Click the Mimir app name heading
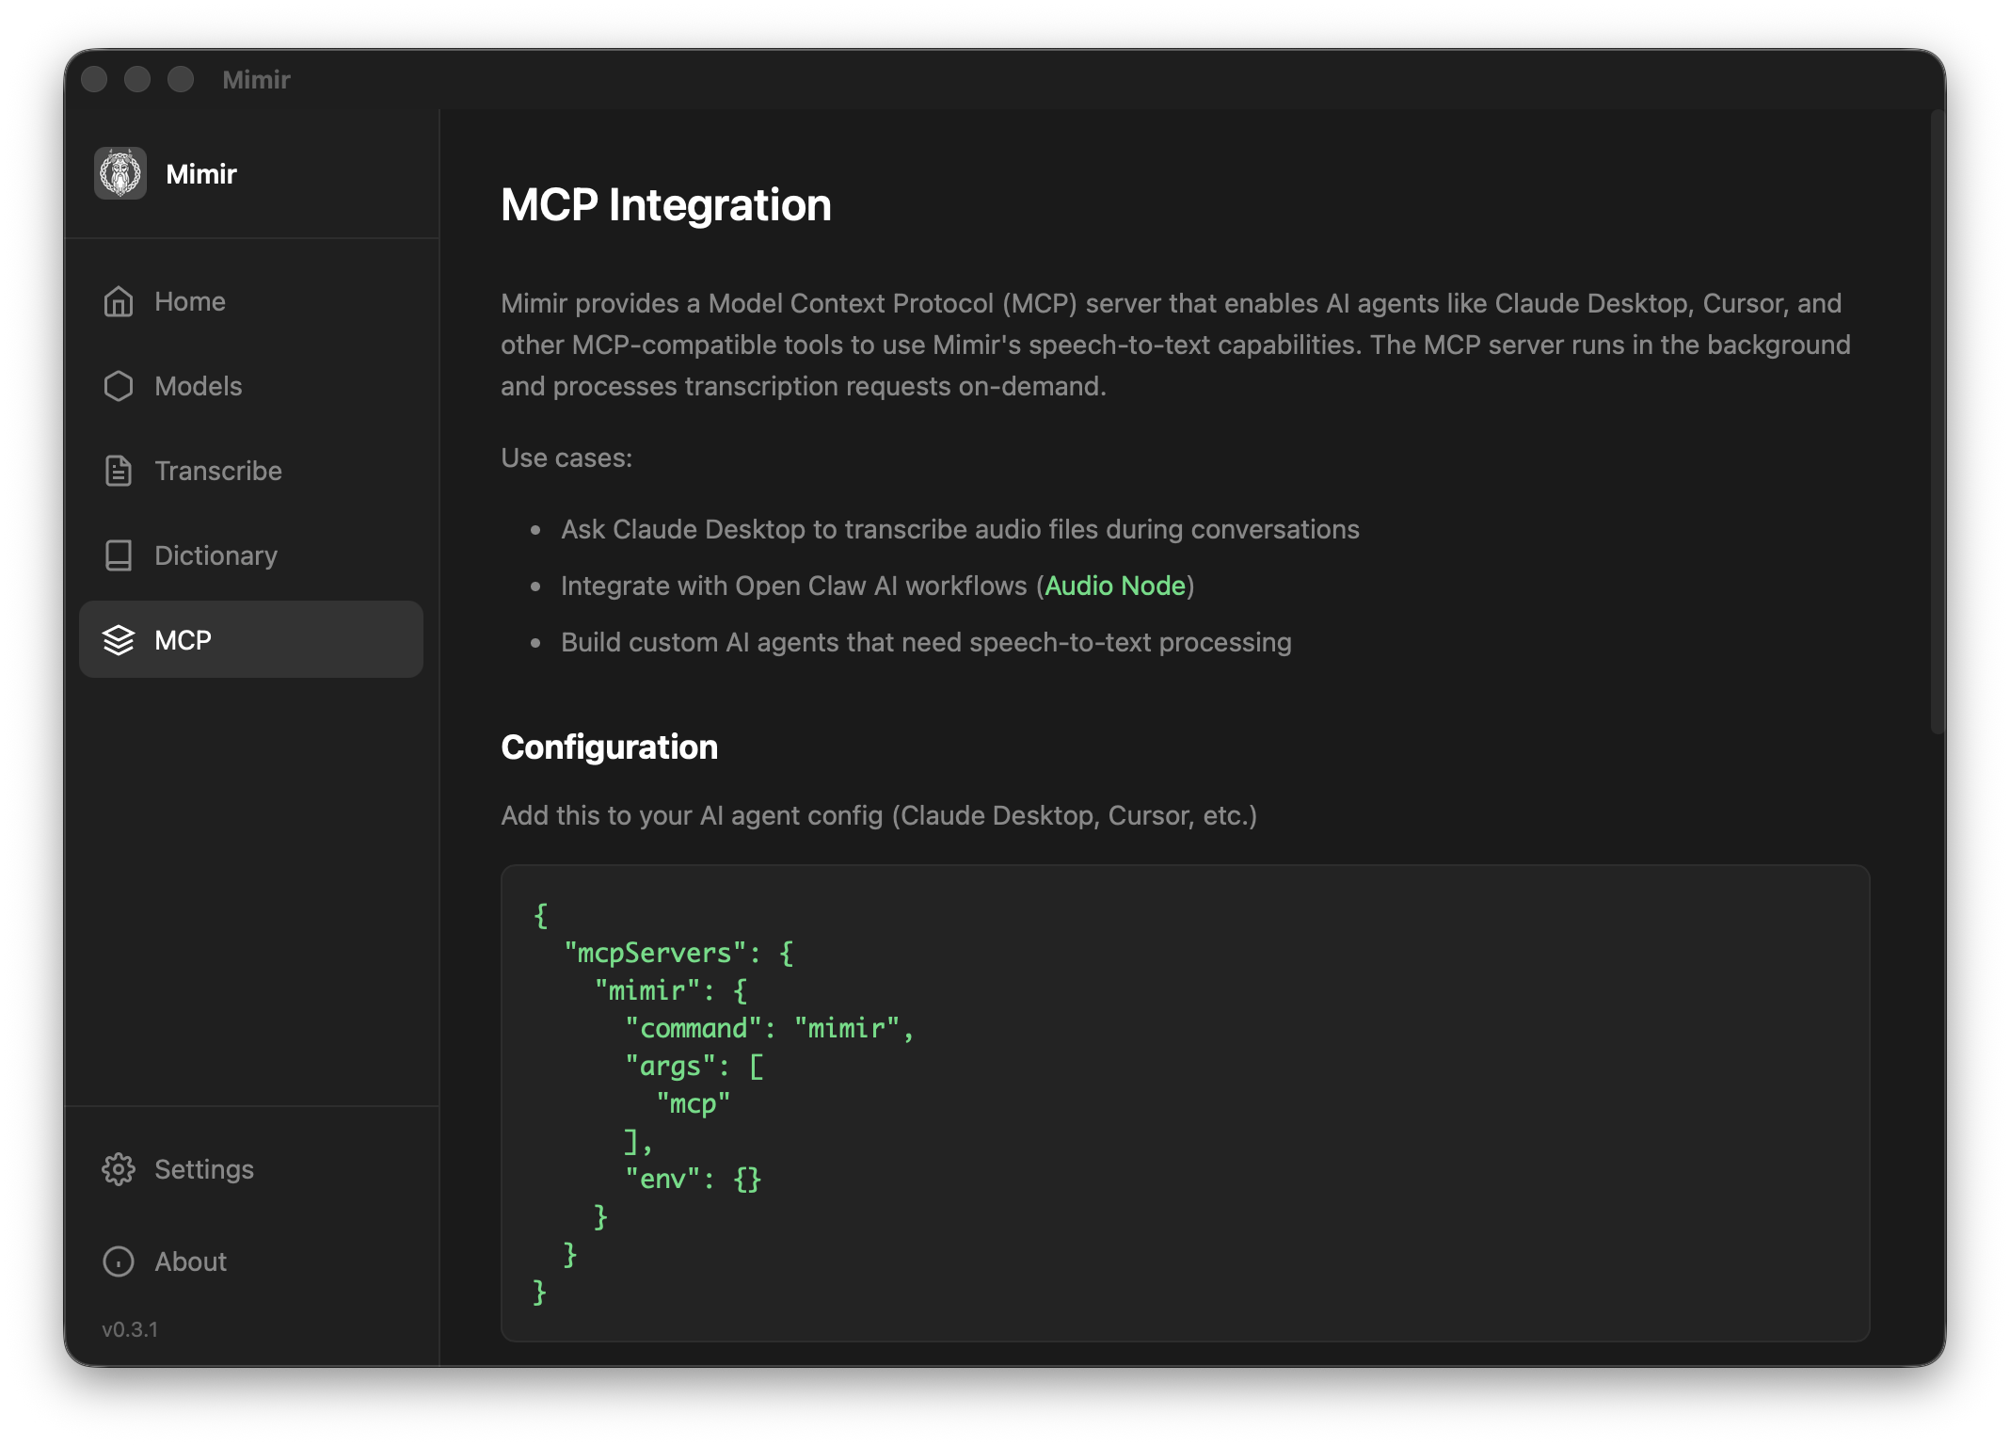 coord(200,173)
